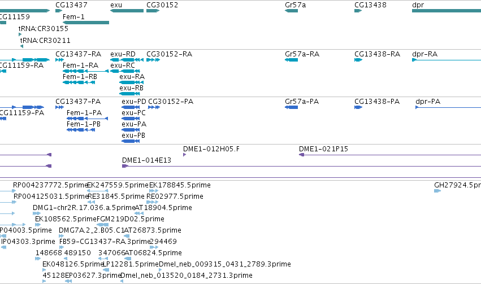This screenshot has width=481, height=284.
Task: Select the dpr-PA protein label
Action: [x=428, y=102]
